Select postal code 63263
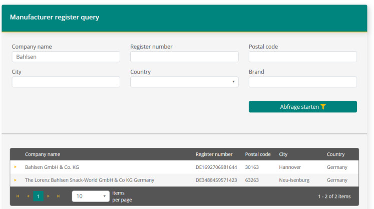 [x=252, y=180]
